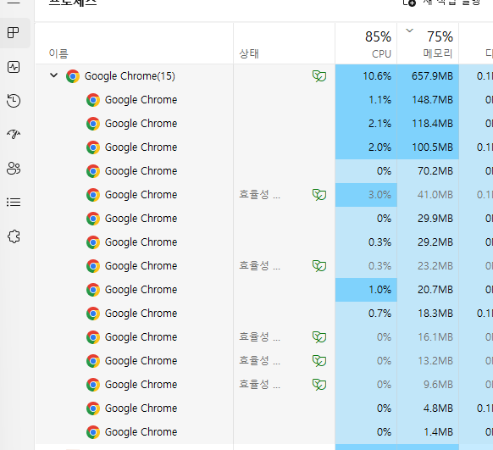This screenshot has width=493, height=450.
Task: Open the Performance page icon in sidebar
Action: tap(14, 67)
